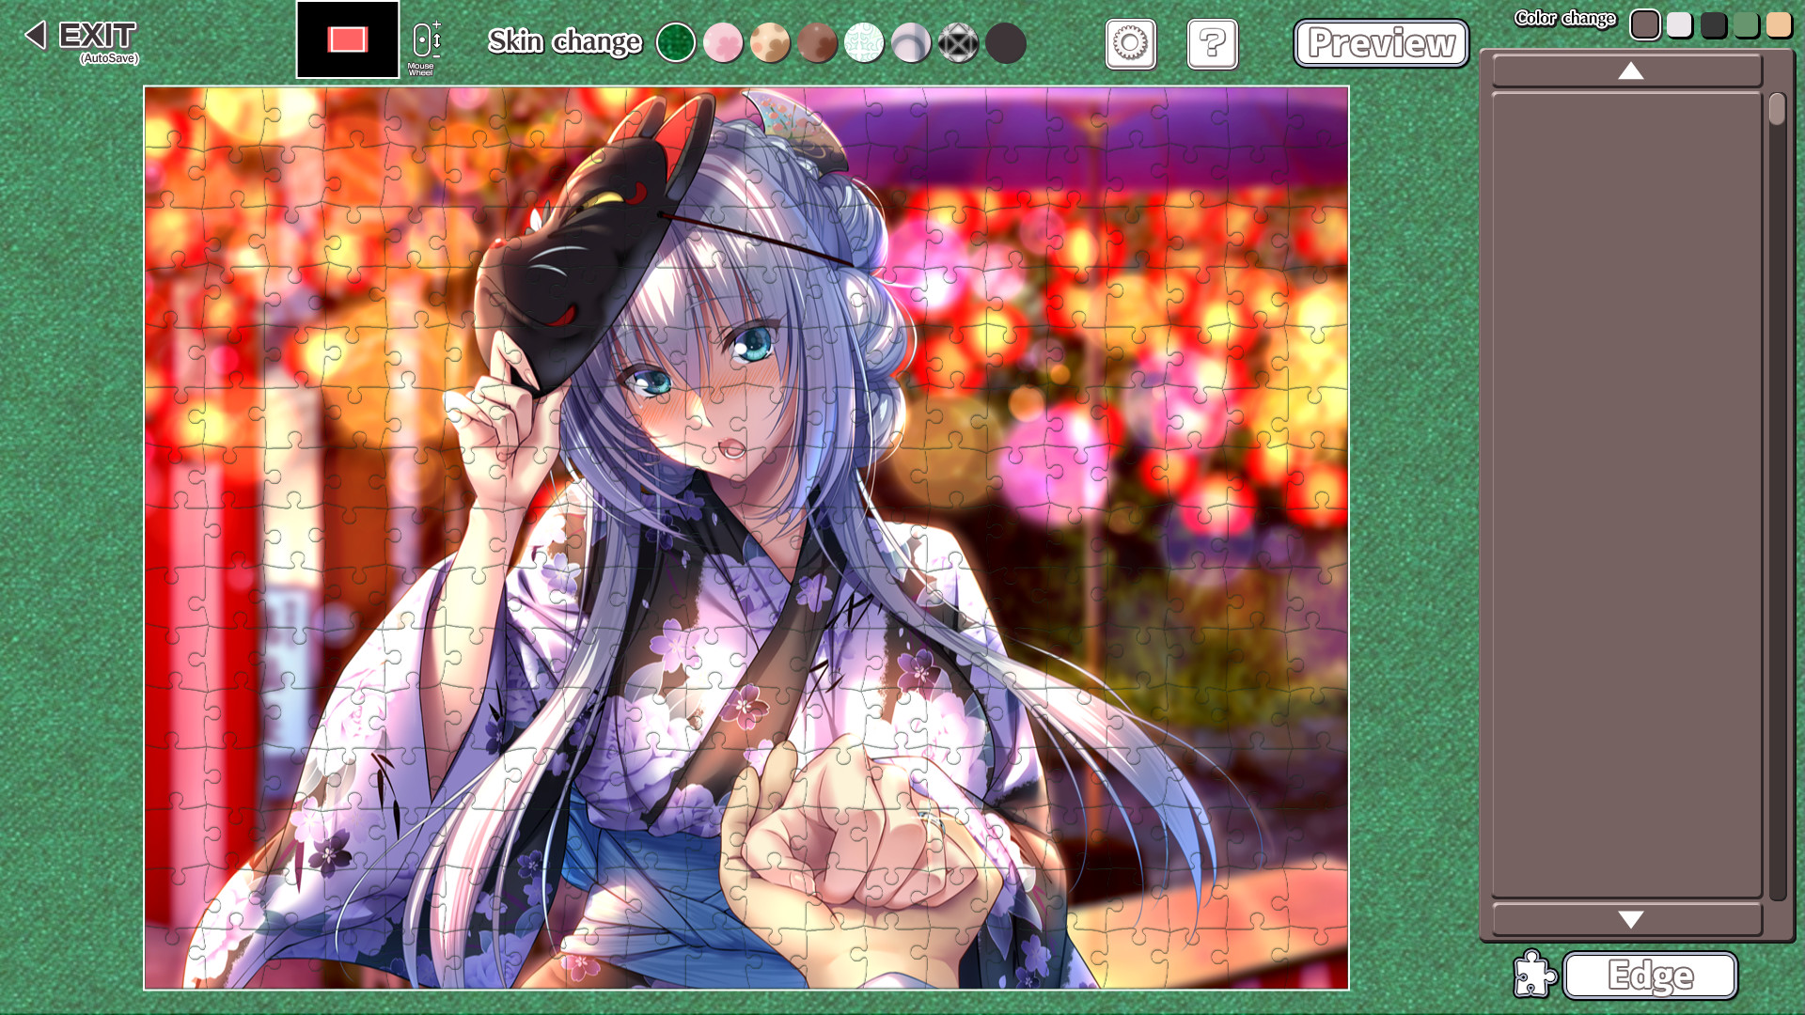The width and height of the screenshot is (1805, 1015).
Task: Change background to green color swatch
Action: coord(1745,25)
